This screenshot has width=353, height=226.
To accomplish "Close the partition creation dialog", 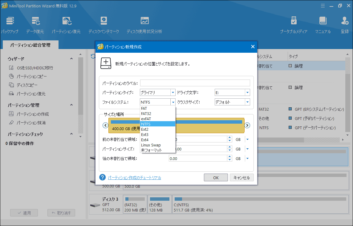I will [253, 47].
